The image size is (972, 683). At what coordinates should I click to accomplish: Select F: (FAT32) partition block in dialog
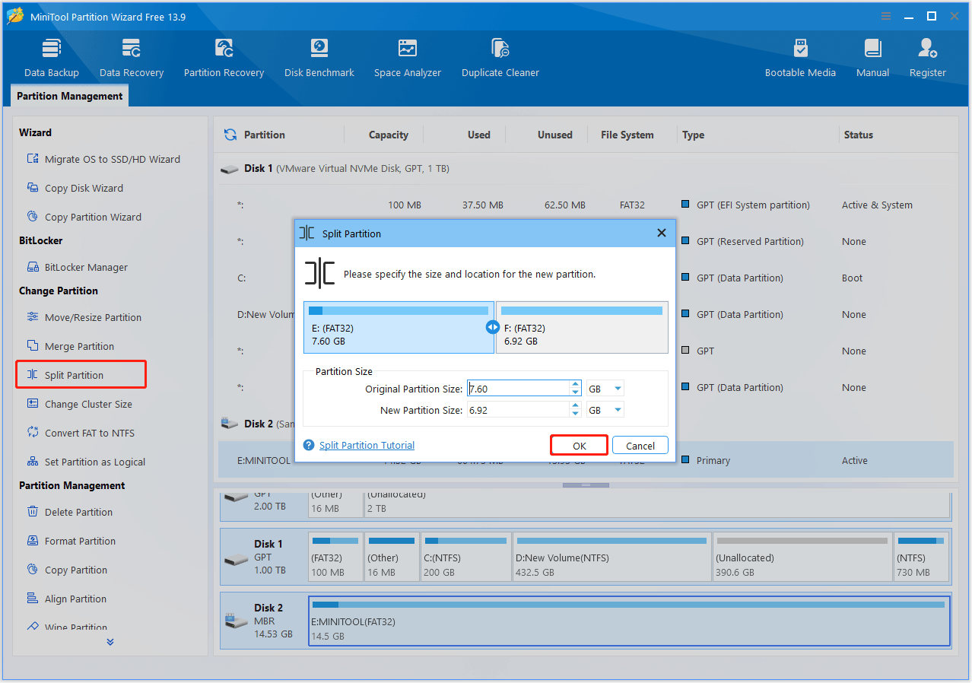coord(582,327)
